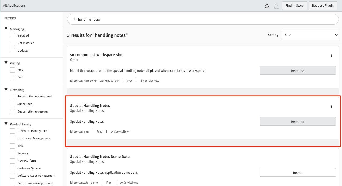Open sn-component-workspace-shn three-dot menu
The height and width of the screenshot is (186, 342).
(331, 56)
